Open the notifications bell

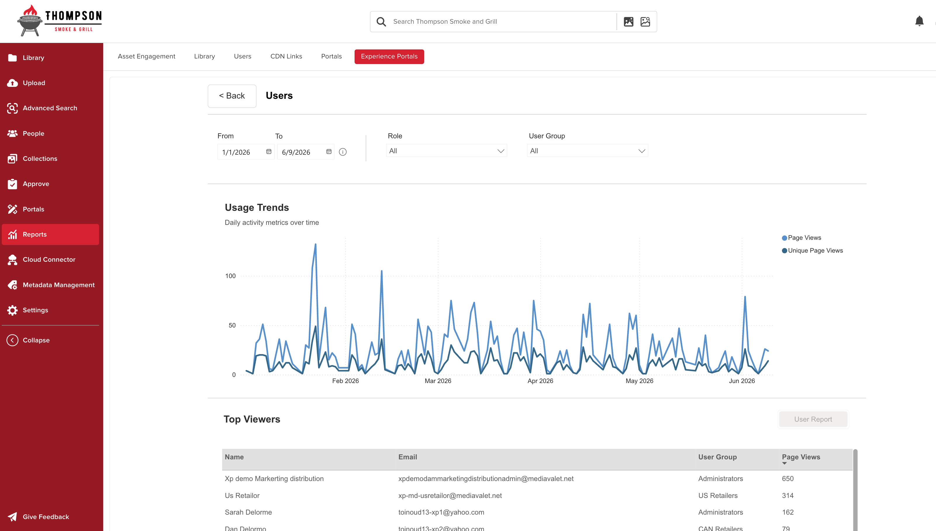[919, 21]
